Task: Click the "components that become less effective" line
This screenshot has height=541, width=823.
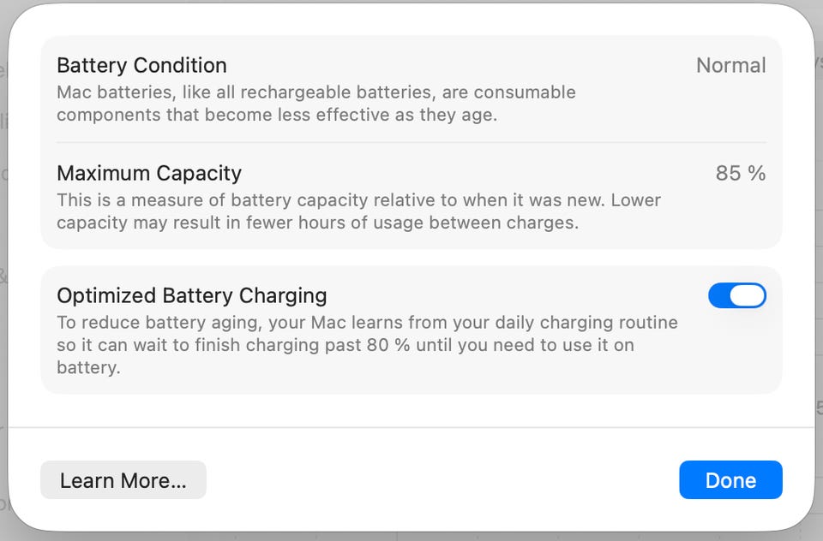Action: (276, 115)
